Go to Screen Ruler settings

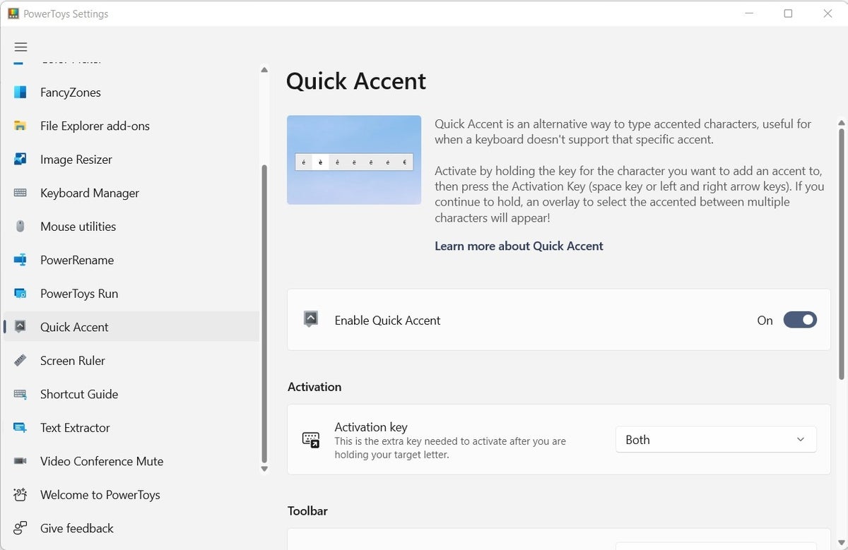point(131,361)
